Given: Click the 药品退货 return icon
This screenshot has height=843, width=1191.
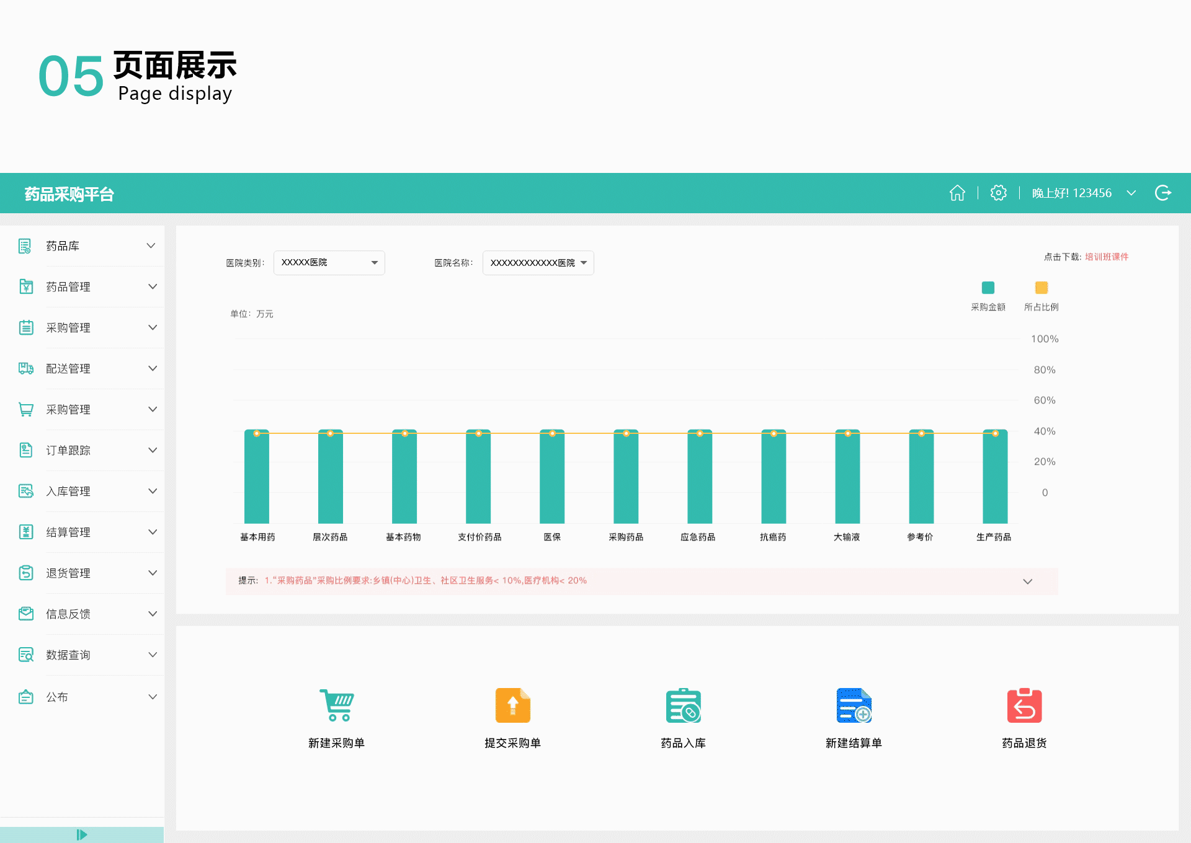Looking at the screenshot, I should tap(1024, 705).
